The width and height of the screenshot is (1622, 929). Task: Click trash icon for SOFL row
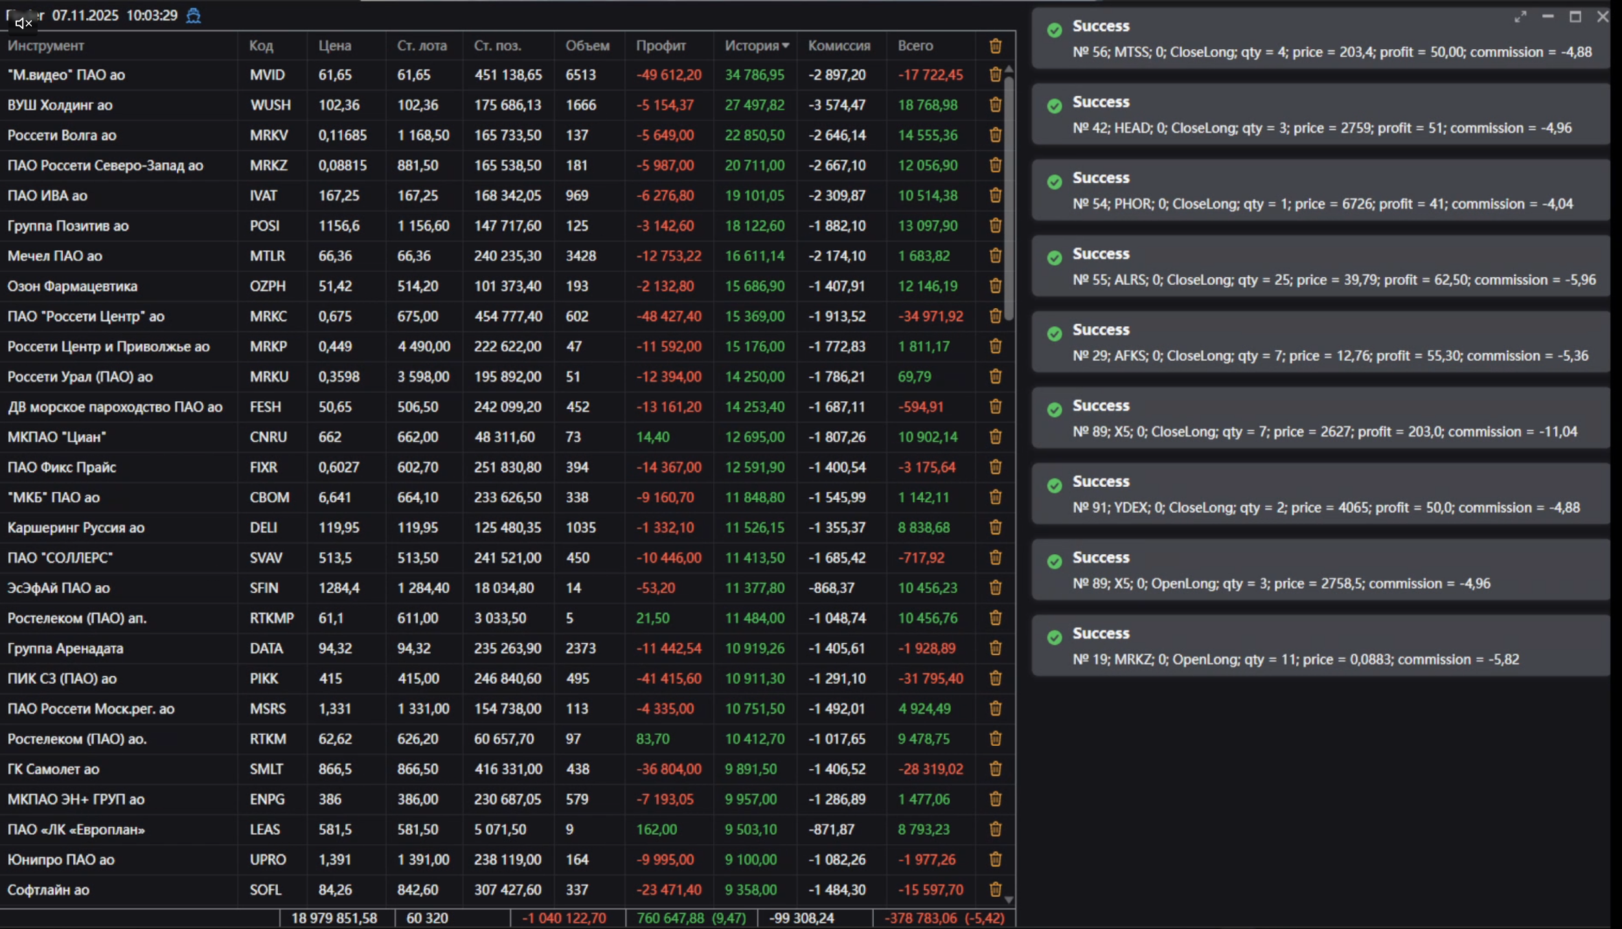click(x=995, y=890)
